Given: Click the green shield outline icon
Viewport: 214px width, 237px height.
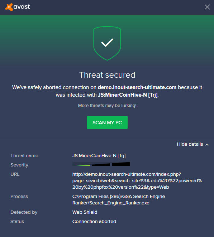Looking at the screenshot, I should coord(107,43).
